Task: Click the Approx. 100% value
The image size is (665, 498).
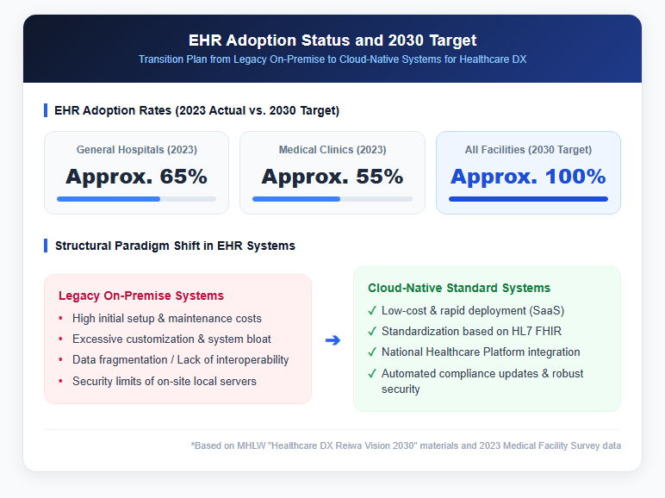Action: pos(528,177)
